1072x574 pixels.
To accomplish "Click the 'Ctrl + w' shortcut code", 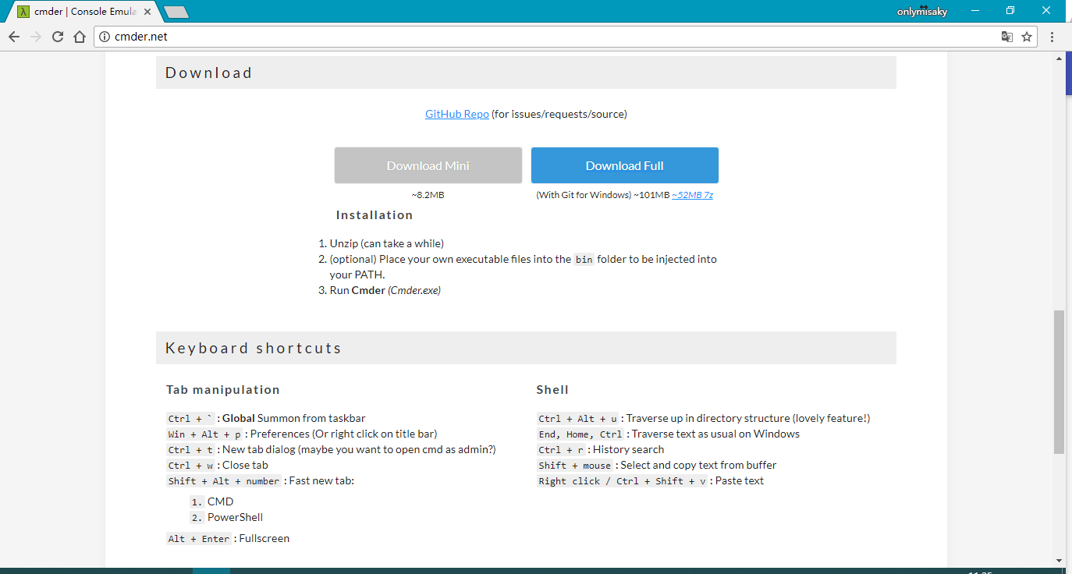I will click(x=190, y=466).
